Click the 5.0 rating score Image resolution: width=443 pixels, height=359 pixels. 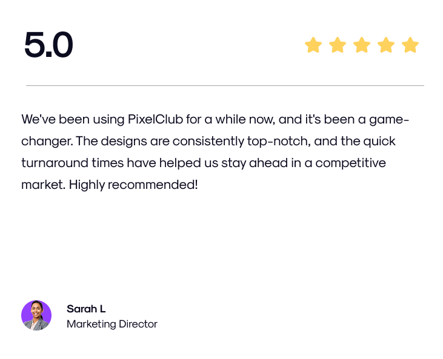(48, 45)
